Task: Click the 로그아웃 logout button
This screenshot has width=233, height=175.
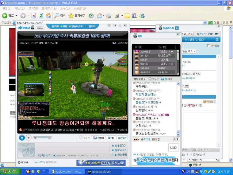Action: pyautogui.click(x=23, y=162)
